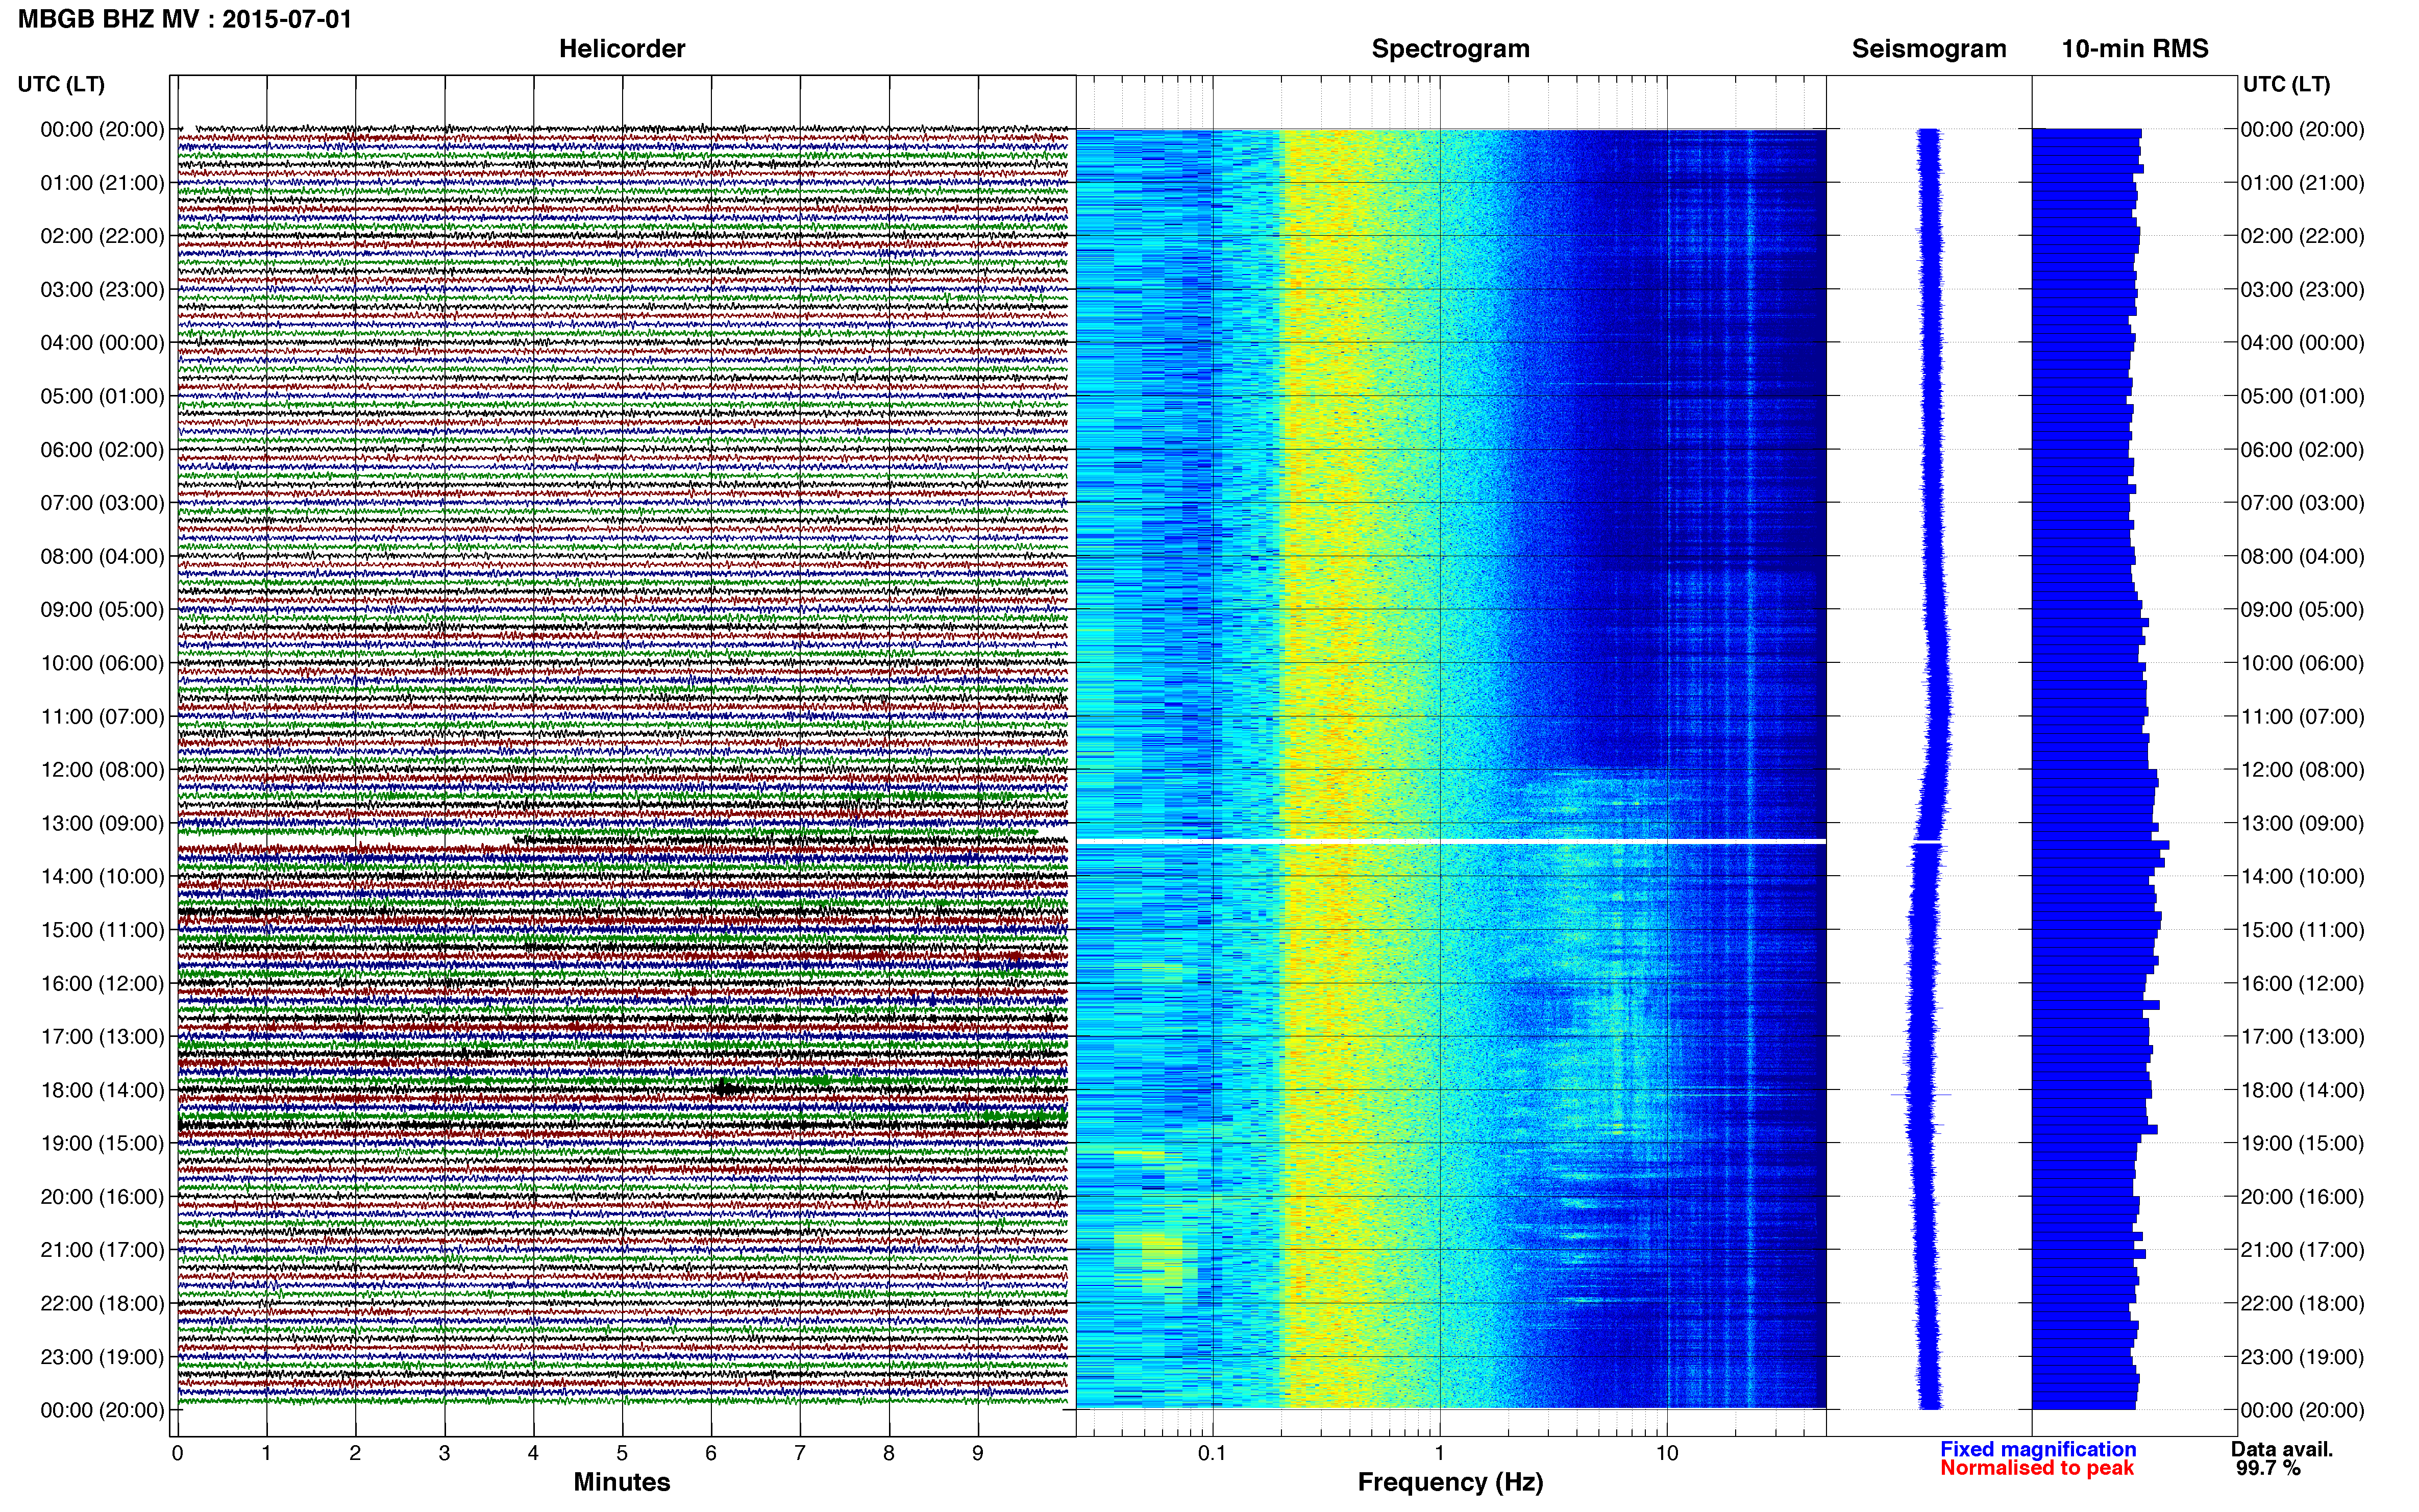Select the Minutes axis label
Screen dimensions: 2419x1512
[x=622, y=1482]
